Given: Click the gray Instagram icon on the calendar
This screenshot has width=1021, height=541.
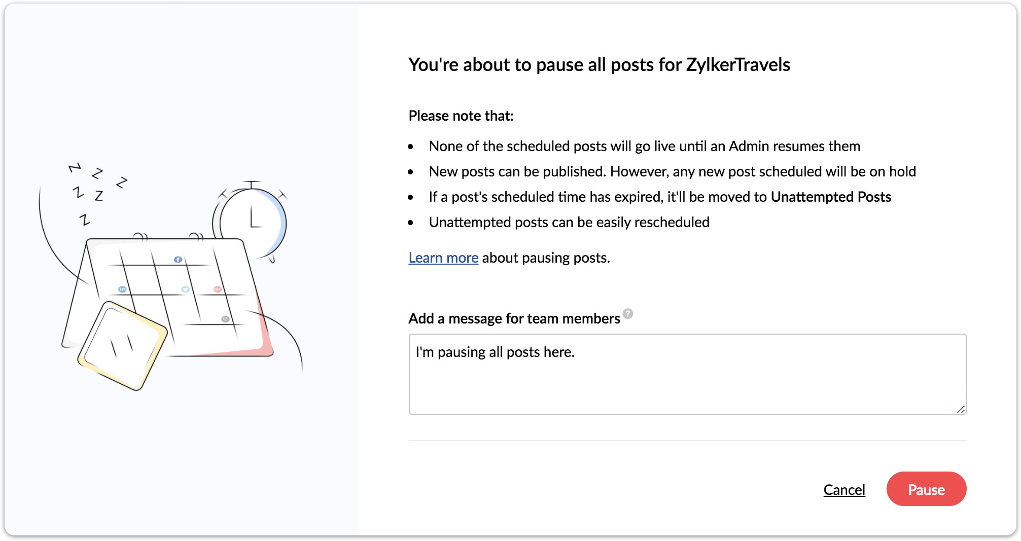Looking at the screenshot, I should coord(225,319).
